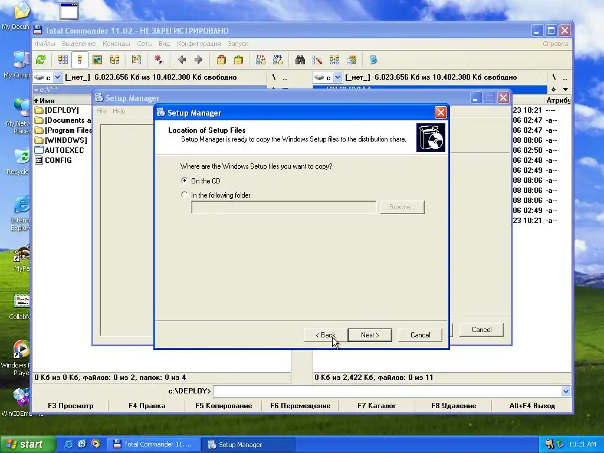Enable Thumbnails view picture icon
The width and height of the screenshot is (604, 453).
[97, 60]
